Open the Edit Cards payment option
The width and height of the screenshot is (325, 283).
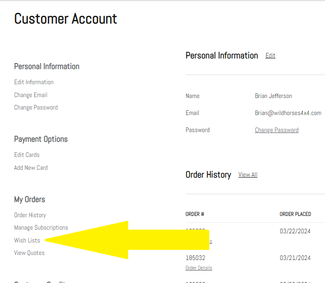point(27,155)
